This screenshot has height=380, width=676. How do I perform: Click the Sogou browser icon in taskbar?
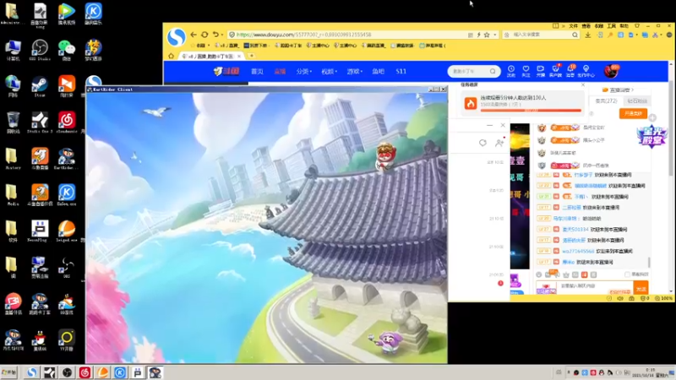tap(31, 372)
